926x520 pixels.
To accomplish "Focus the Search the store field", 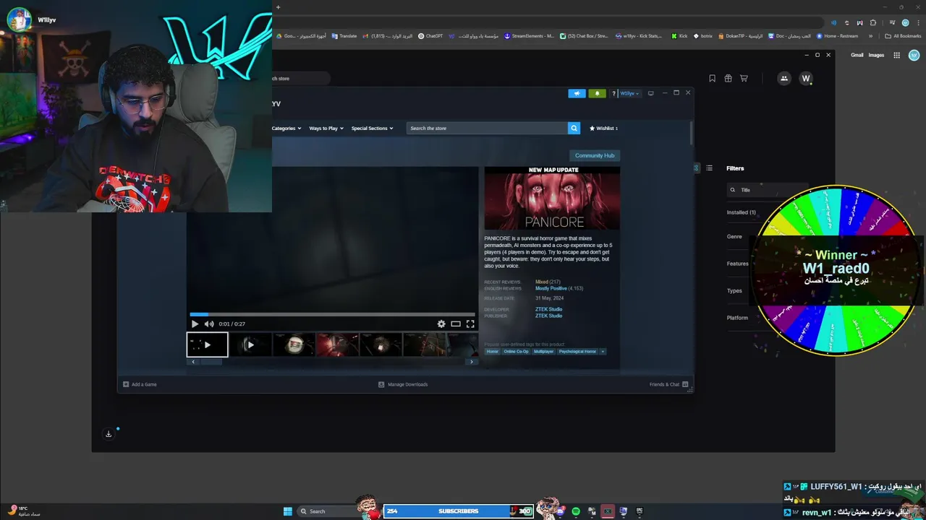I will 487,128.
